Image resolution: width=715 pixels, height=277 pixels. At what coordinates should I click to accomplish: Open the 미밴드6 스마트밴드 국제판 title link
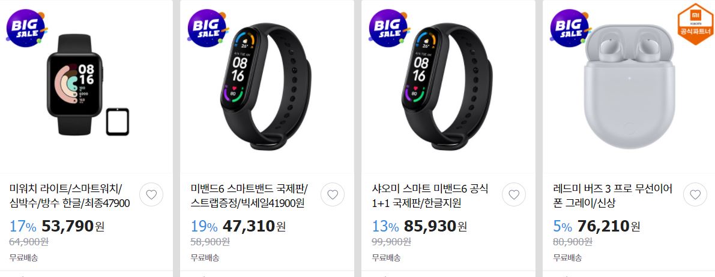click(250, 196)
